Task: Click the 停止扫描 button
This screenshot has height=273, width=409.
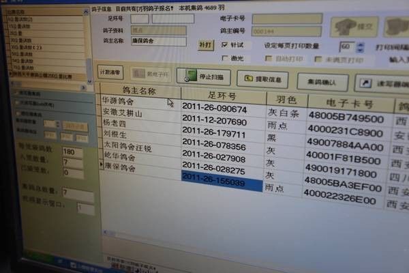Action: (204, 76)
